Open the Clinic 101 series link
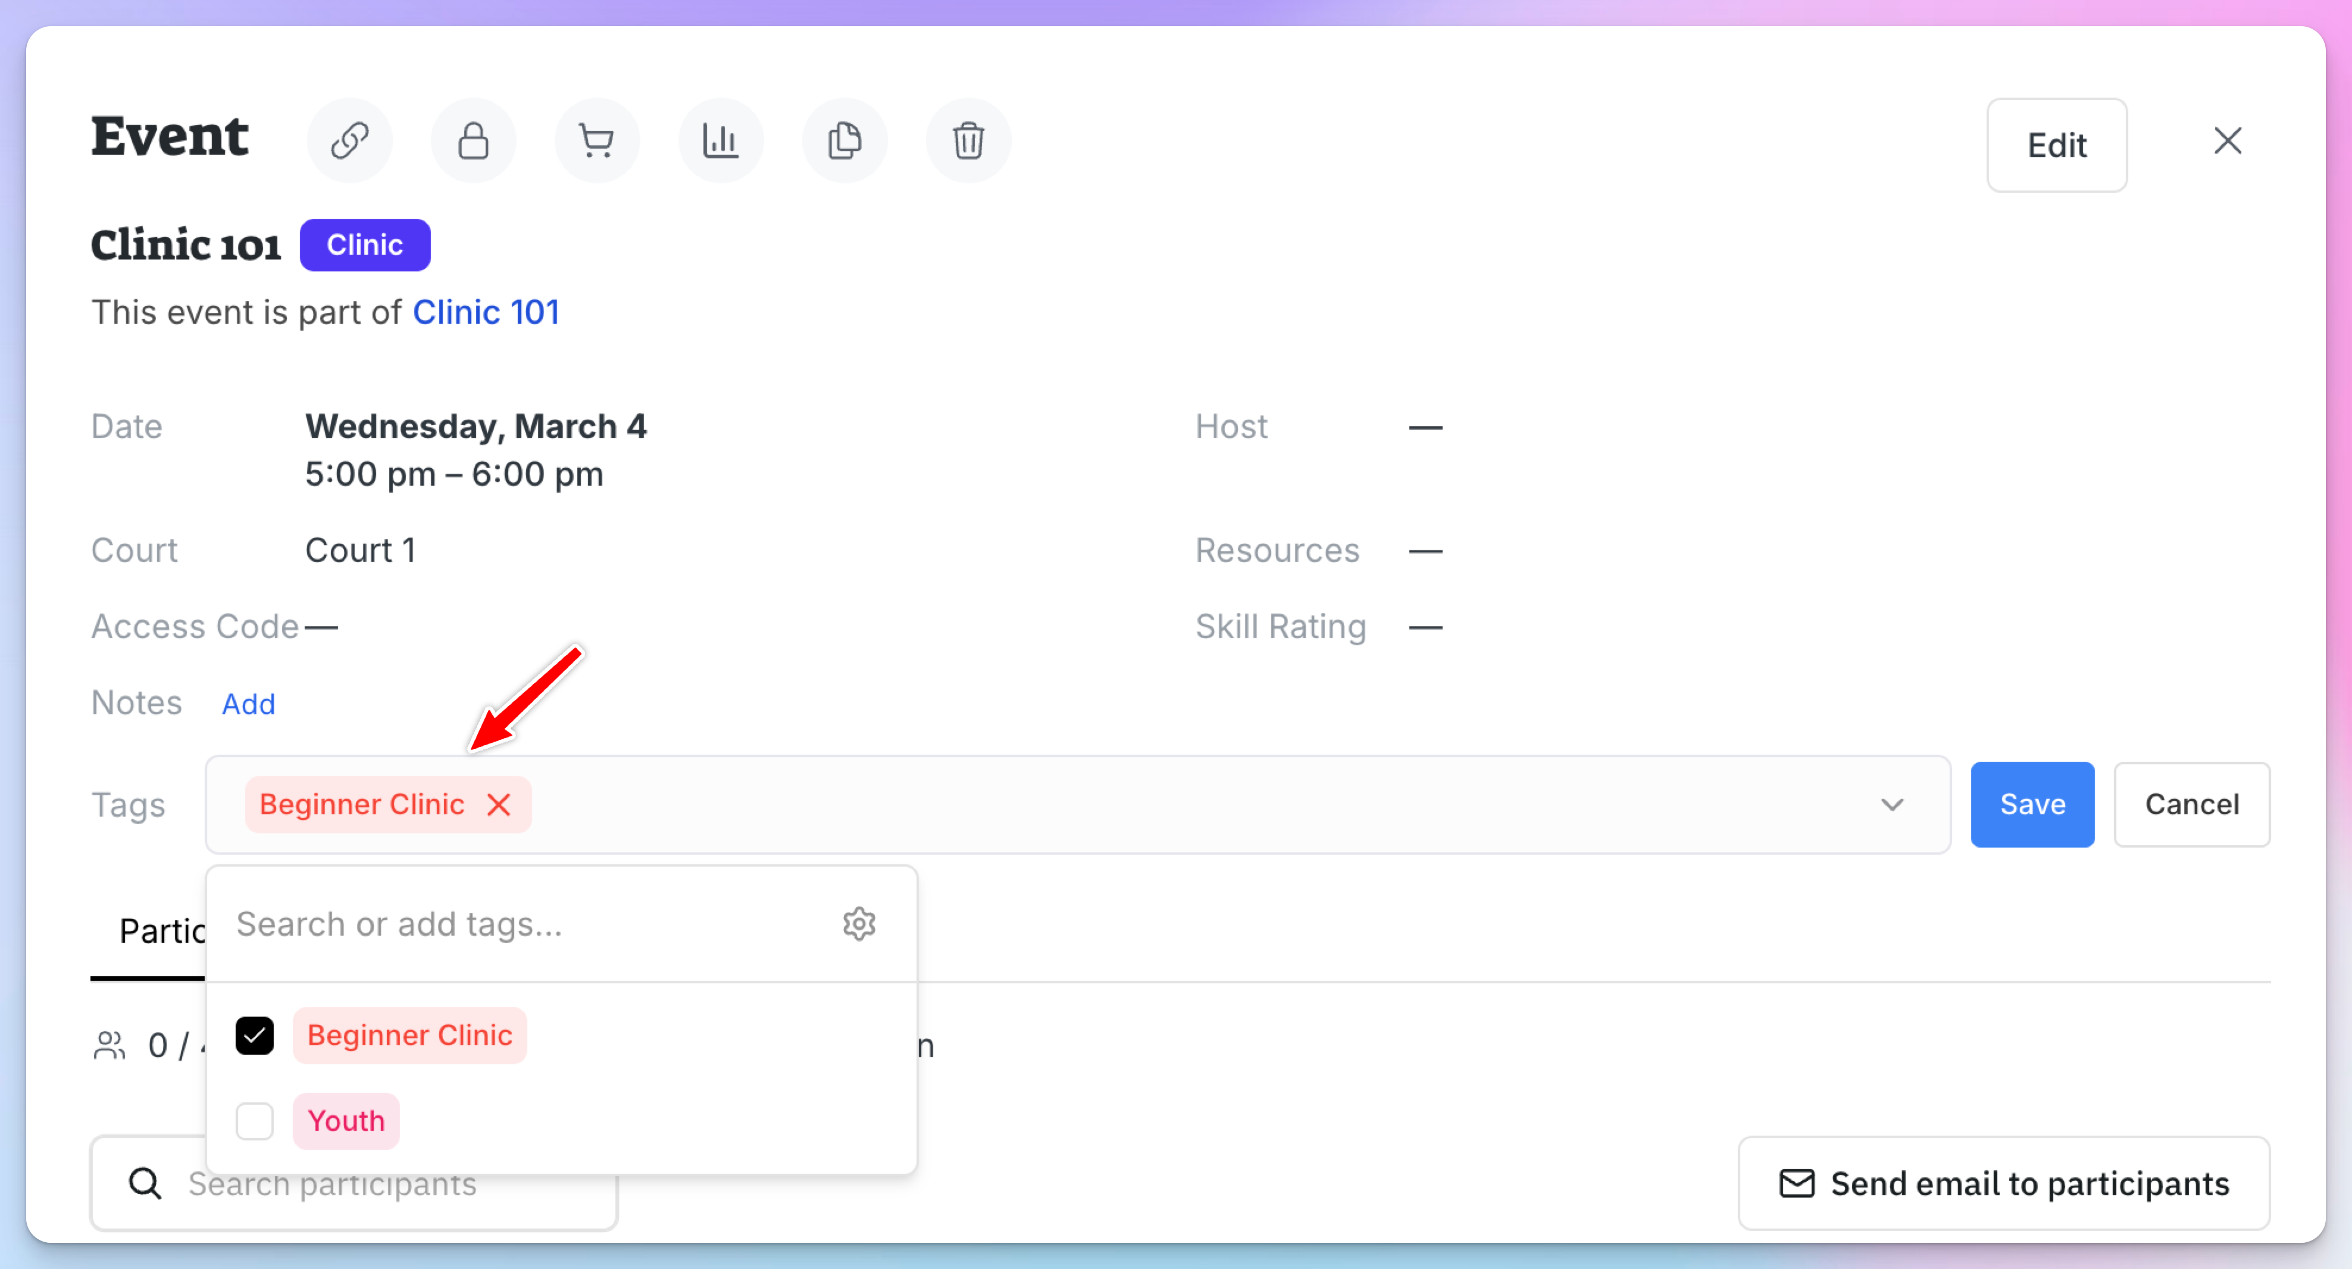This screenshot has height=1269, width=2352. click(x=486, y=312)
